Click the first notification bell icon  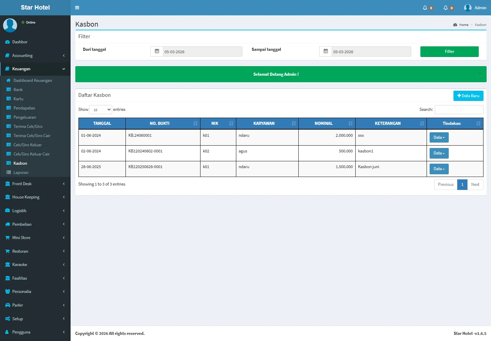point(425,8)
